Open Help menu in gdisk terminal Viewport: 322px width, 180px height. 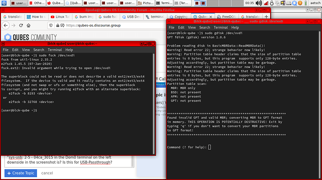click(235, 27)
